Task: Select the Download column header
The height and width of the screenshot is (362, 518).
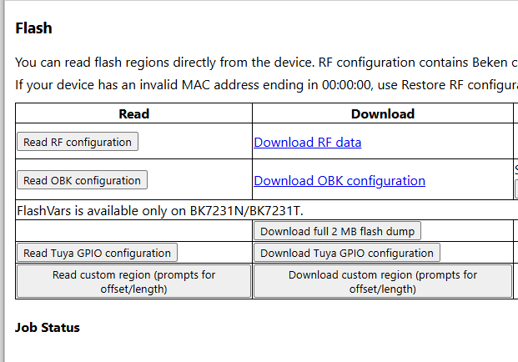Action: (x=383, y=113)
